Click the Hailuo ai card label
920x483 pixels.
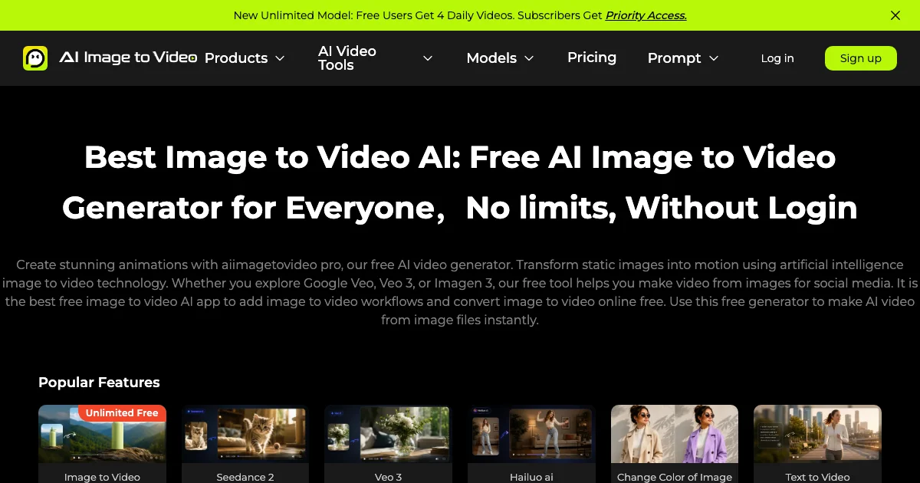[x=531, y=477]
